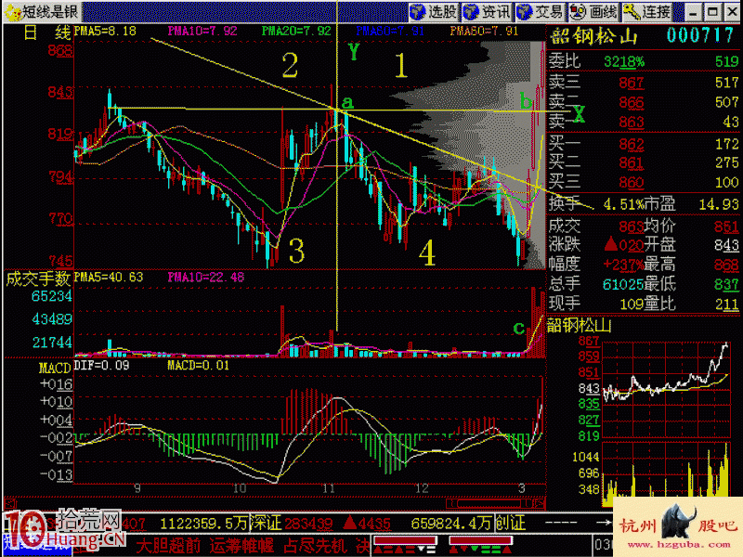Image resolution: width=743 pixels, height=557 pixels.
Task: Click the 连接 connect key button
Action: (647, 11)
